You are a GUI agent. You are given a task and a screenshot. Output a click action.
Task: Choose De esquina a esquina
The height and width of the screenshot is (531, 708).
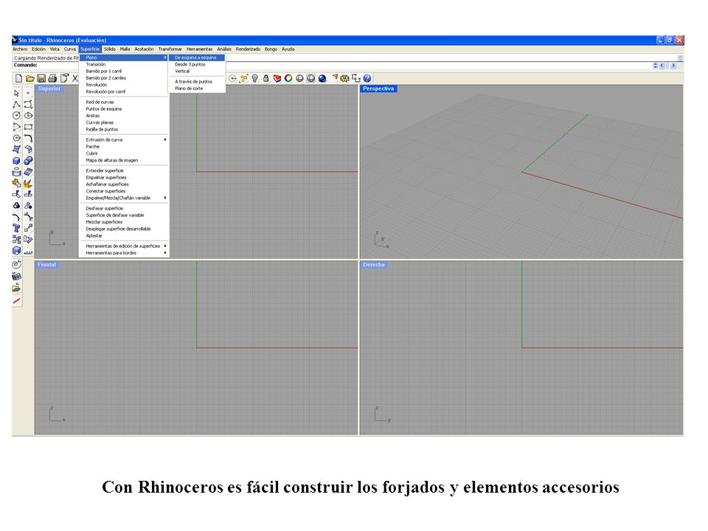[197, 58]
